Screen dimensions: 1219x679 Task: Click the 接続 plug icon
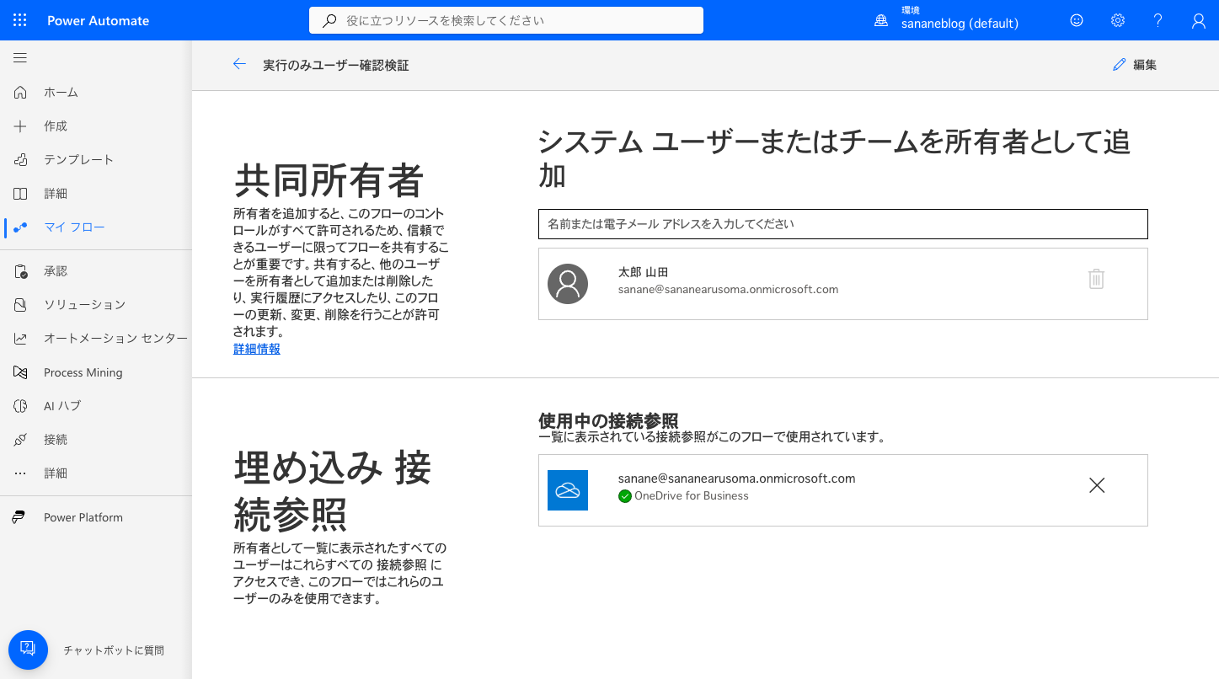20,439
